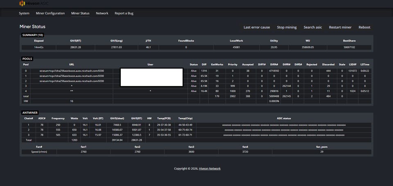The width and height of the screenshot is (393, 186).
Task: Click chain 2 Watts value 650
Action: (75, 130)
